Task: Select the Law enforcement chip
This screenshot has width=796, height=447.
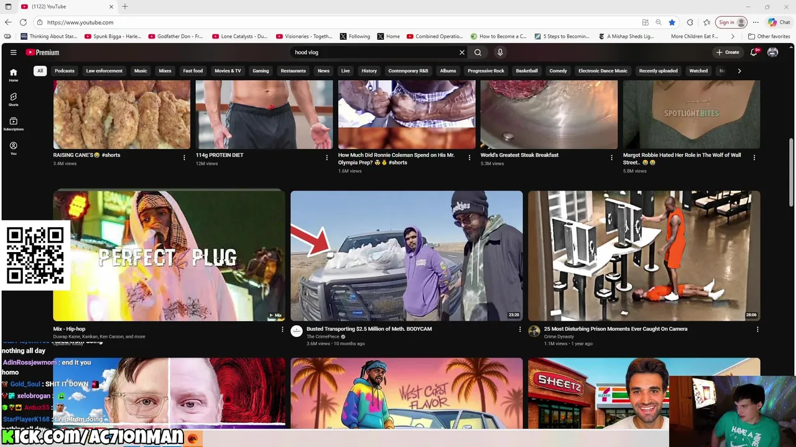Action: [x=104, y=71]
